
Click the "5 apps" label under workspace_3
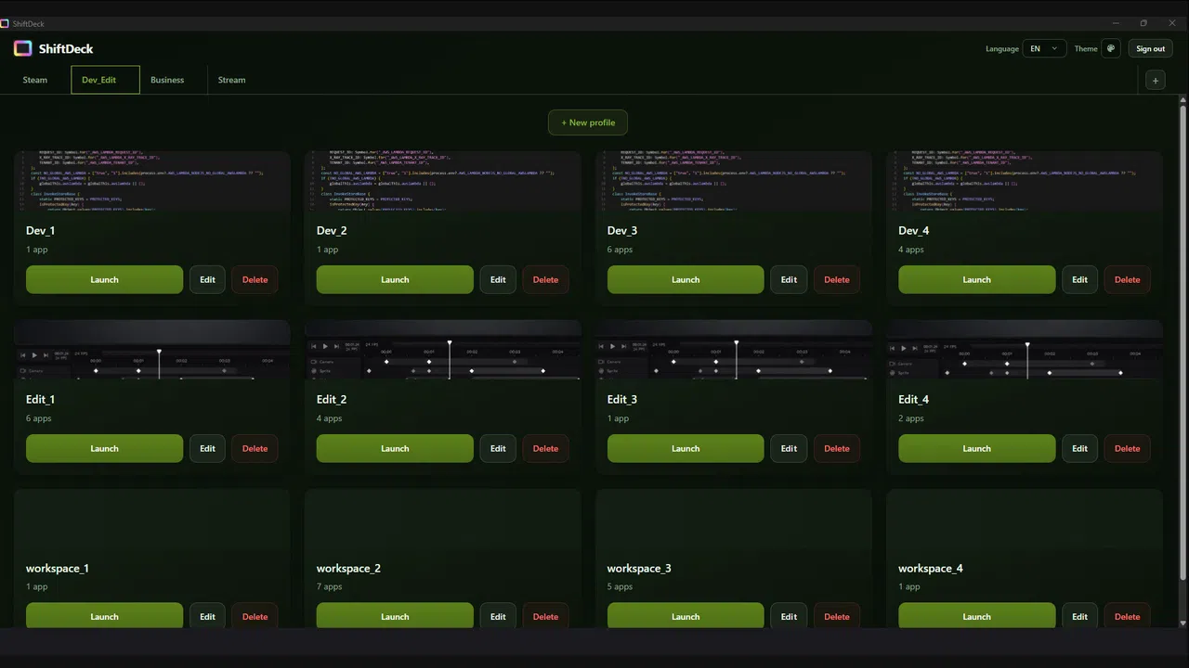620,586
